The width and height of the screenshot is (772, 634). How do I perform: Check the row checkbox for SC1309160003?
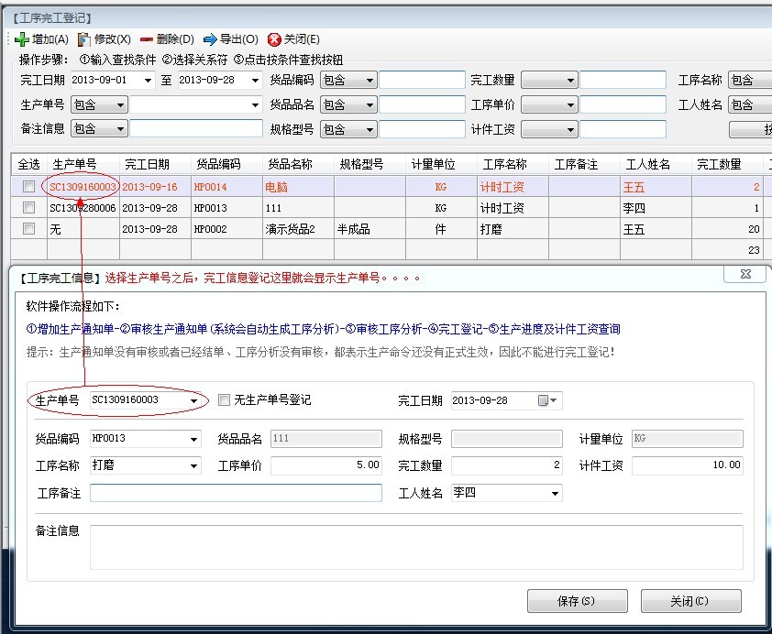click(x=29, y=186)
